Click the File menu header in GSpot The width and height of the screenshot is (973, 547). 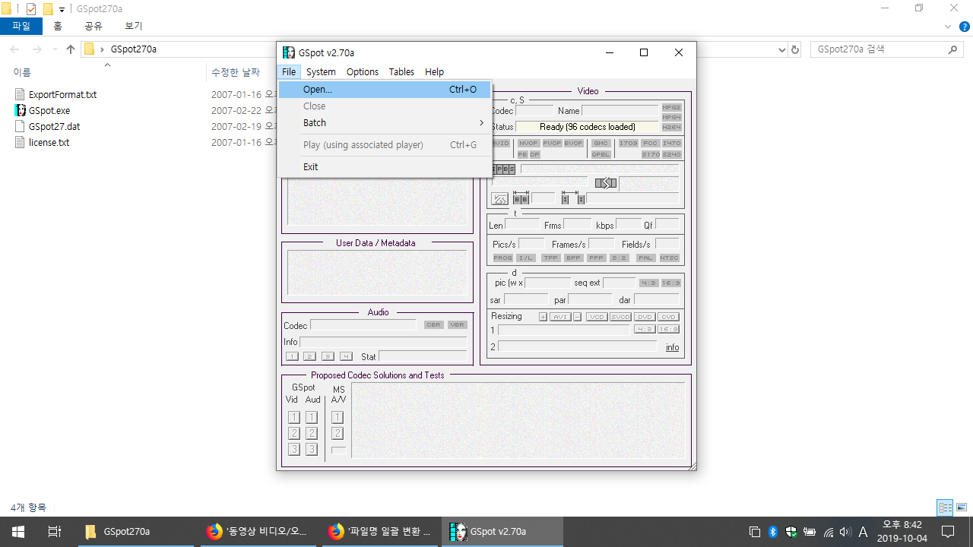coord(289,71)
